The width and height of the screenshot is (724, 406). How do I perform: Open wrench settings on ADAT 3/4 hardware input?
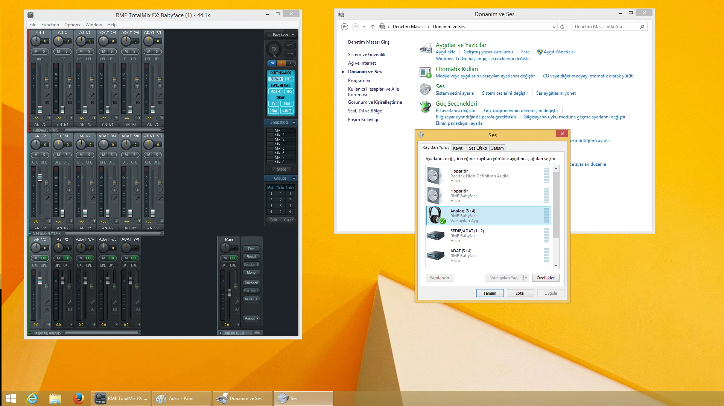(x=115, y=95)
